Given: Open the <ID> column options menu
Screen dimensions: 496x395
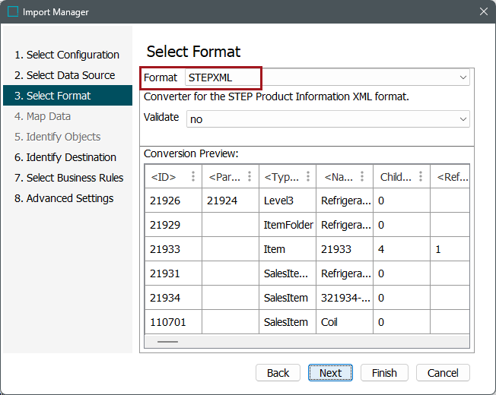Looking at the screenshot, I should [x=193, y=177].
